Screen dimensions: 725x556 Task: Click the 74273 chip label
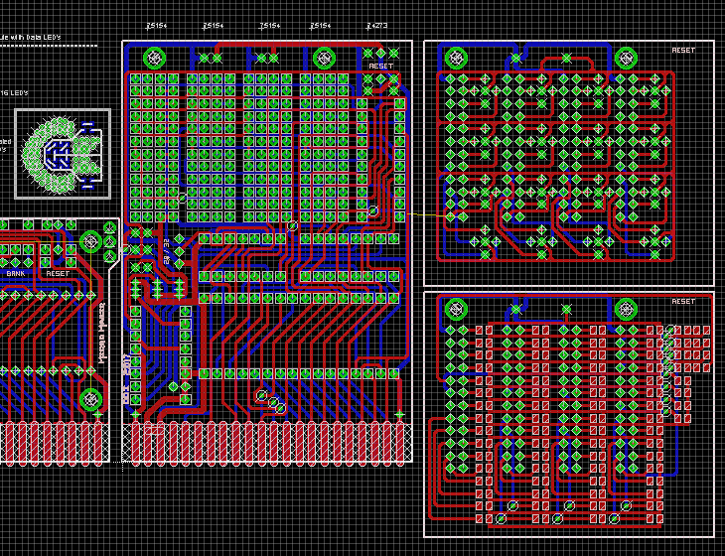tap(376, 26)
